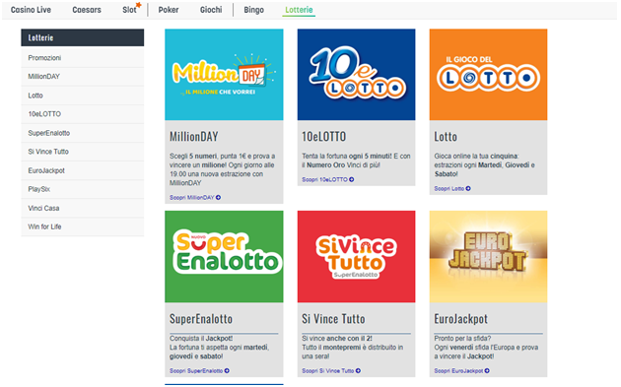Image resolution: width=621 pixels, height=387 pixels.
Task: Select SuperEnalotto in the sidebar
Action: (83, 133)
